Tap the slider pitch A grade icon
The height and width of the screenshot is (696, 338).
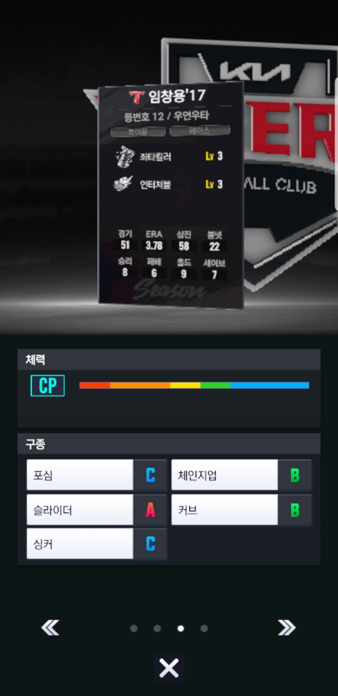150,510
